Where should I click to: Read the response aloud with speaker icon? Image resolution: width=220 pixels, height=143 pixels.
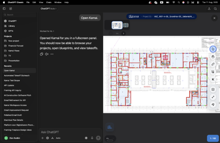point(47,54)
